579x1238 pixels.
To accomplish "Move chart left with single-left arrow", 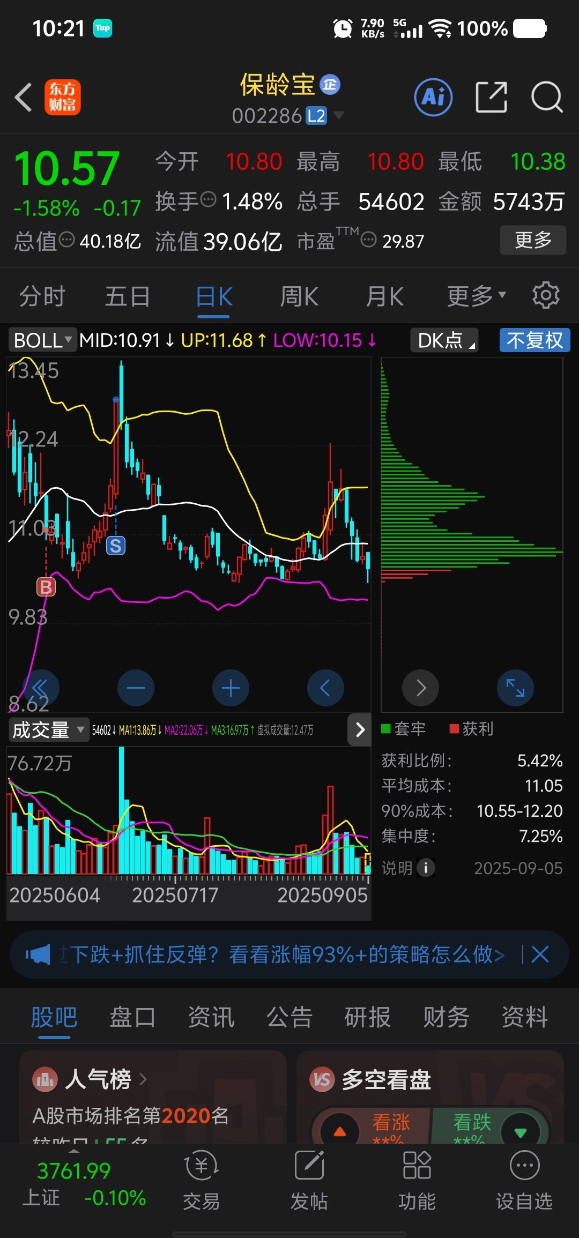I will pos(325,688).
